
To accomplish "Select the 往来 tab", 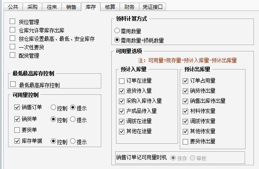I will (x=52, y=7).
